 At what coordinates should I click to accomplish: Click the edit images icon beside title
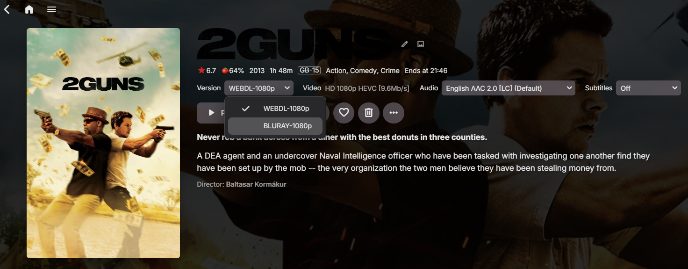421,44
